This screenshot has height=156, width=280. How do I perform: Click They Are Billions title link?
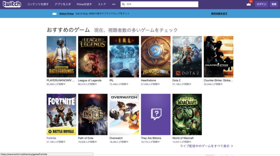pyautogui.click(x=151, y=138)
